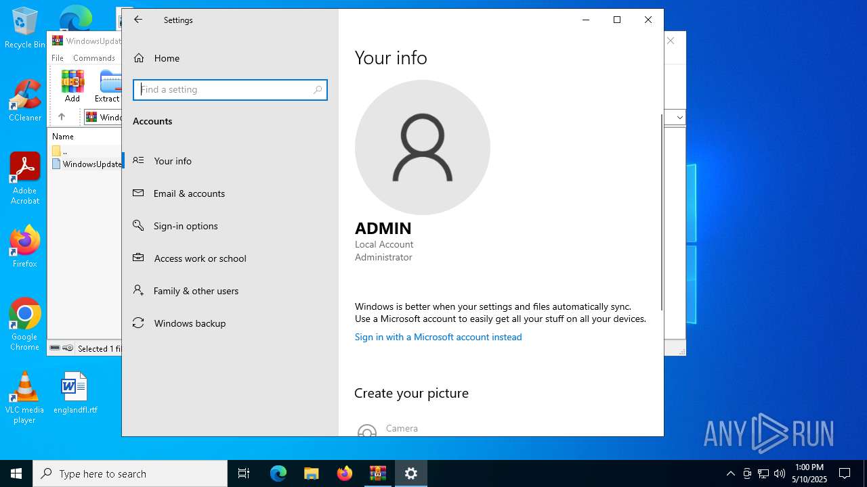Open File menu in WinRAR window

pyautogui.click(x=58, y=58)
